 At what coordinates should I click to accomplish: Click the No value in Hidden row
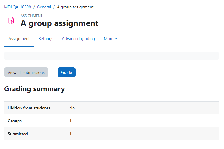[72, 108]
